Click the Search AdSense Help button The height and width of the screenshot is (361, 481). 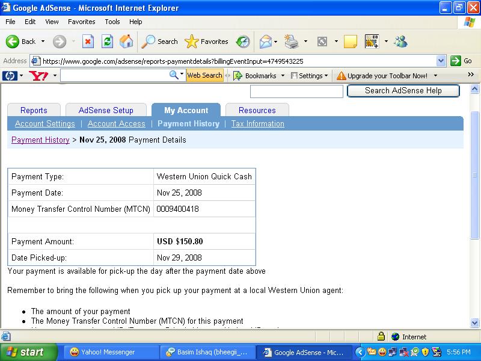click(403, 91)
